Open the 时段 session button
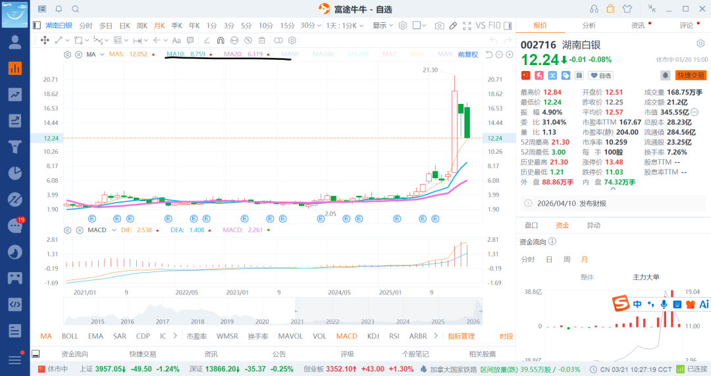The width and height of the screenshot is (711, 376). click(506, 336)
